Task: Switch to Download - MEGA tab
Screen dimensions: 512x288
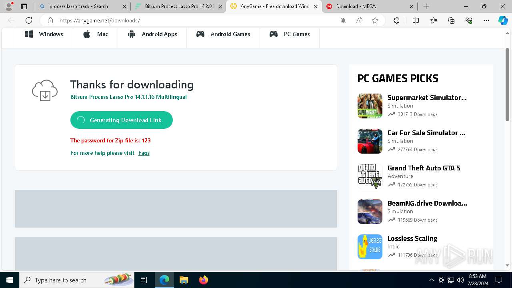Action: coord(370,6)
